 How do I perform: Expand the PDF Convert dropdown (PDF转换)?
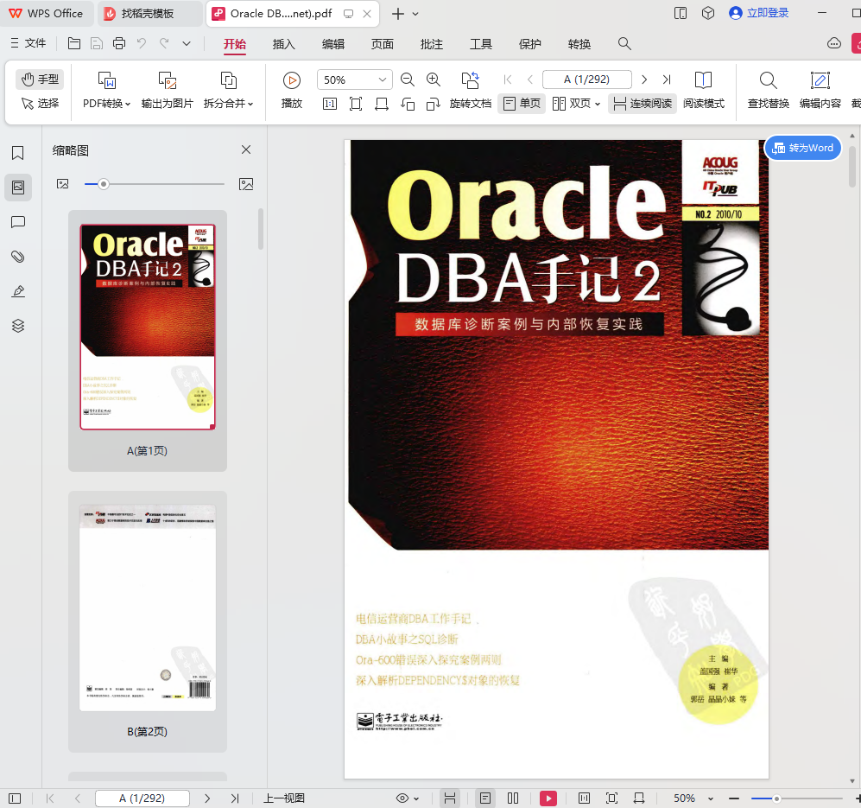click(x=107, y=103)
